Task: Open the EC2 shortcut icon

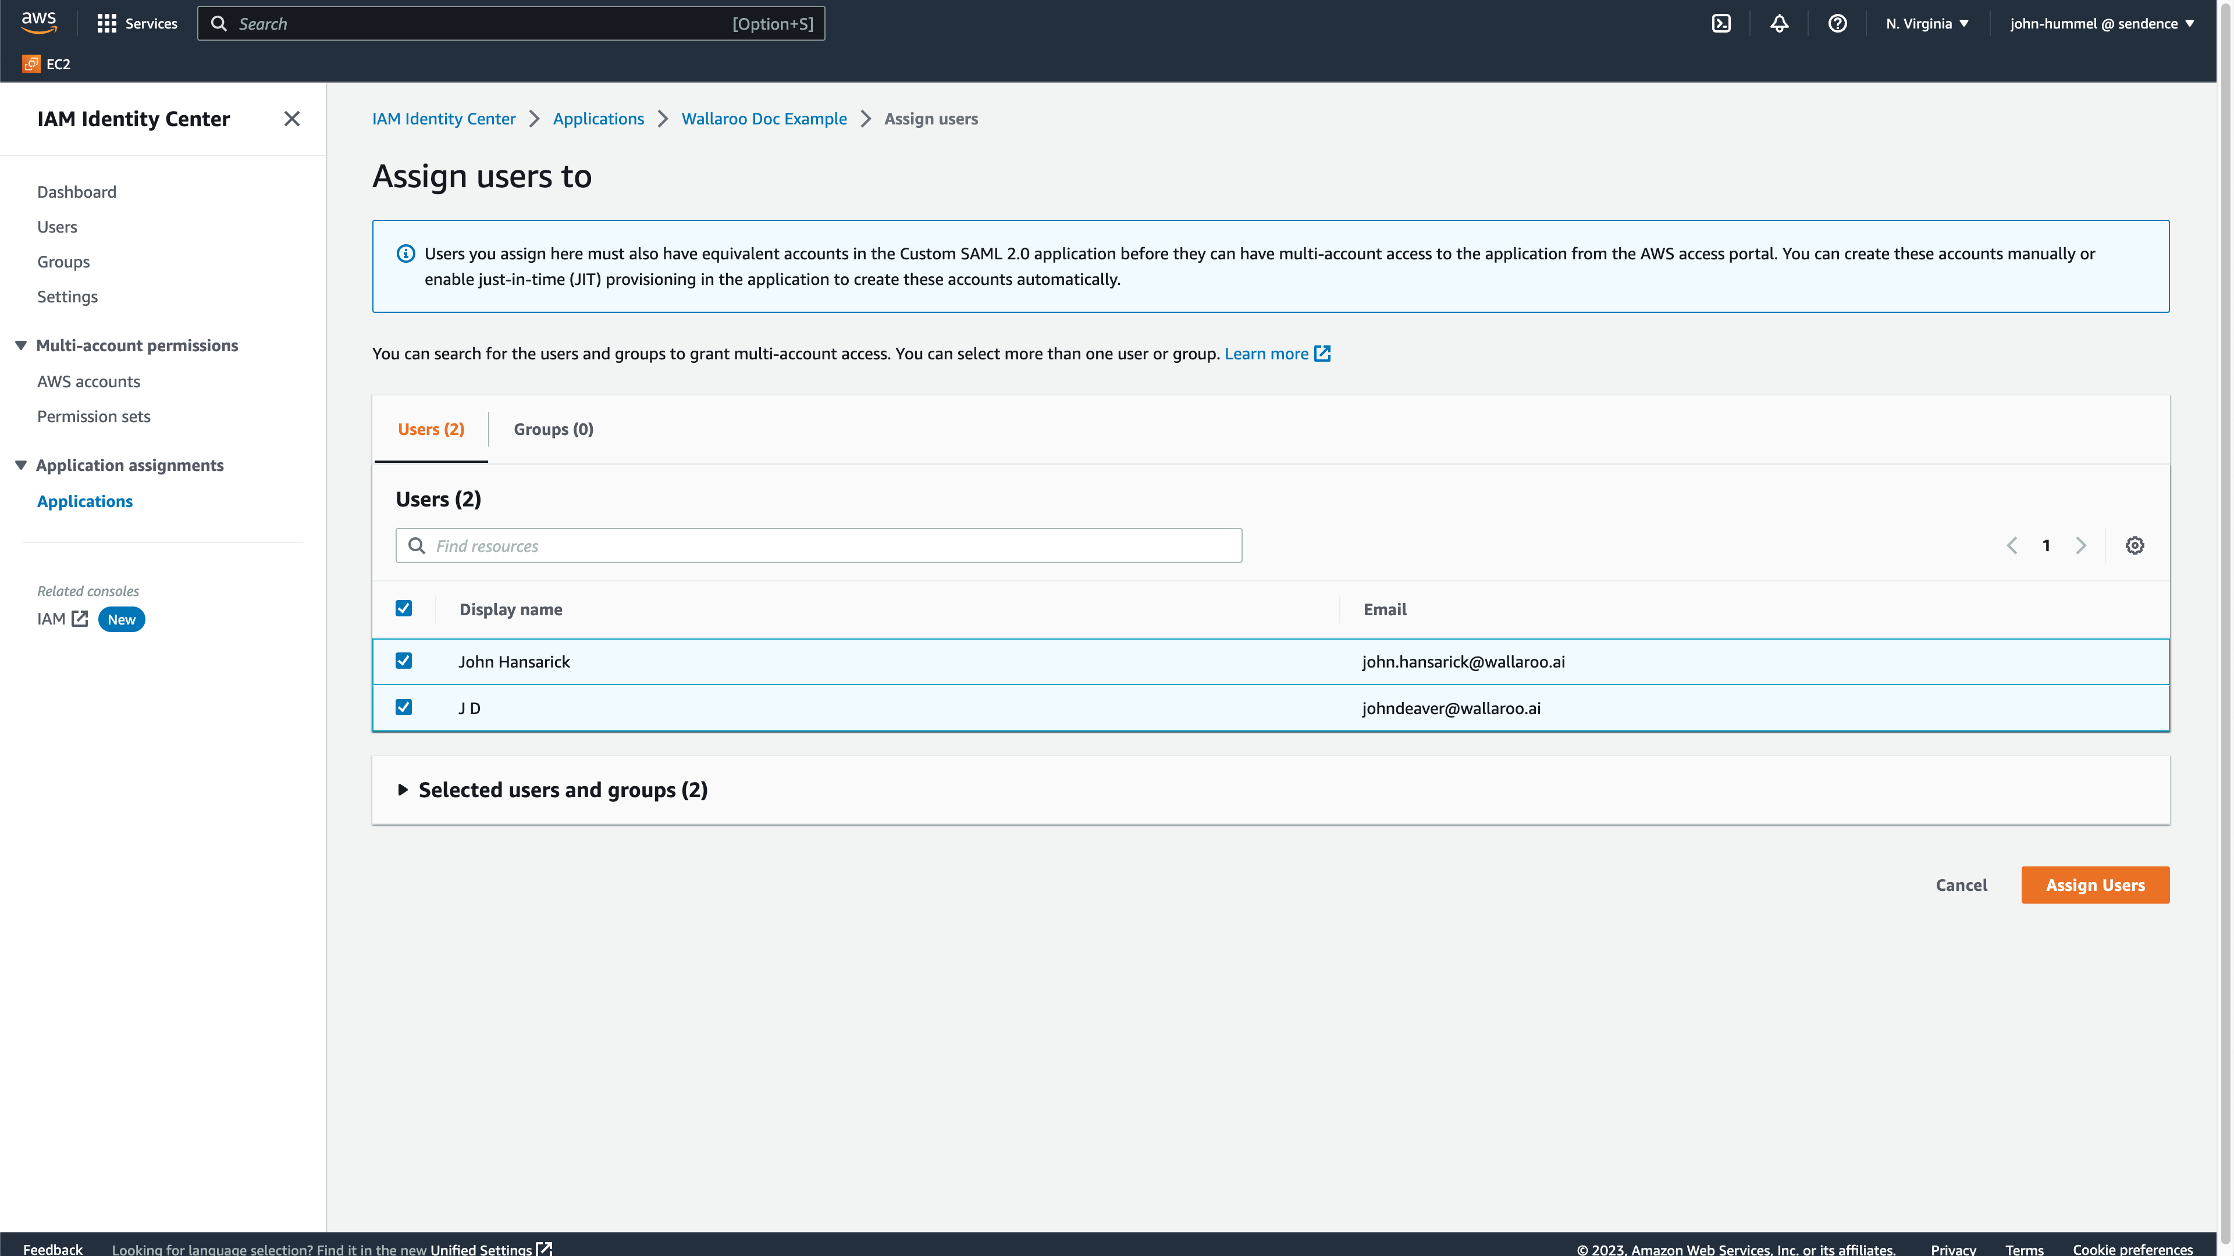Action: 31,64
